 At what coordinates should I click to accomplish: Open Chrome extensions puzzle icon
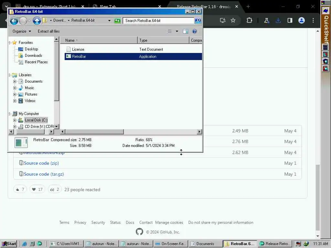point(249,20)
